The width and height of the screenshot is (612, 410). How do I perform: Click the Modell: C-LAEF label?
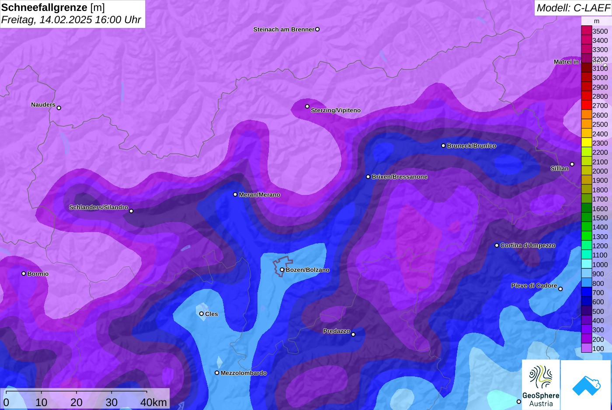pyautogui.click(x=573, y=8)
